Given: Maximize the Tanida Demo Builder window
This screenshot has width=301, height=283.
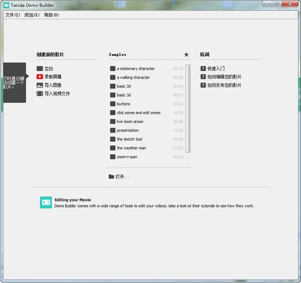Looking at the screenshot, I should [x=277, y=4].
